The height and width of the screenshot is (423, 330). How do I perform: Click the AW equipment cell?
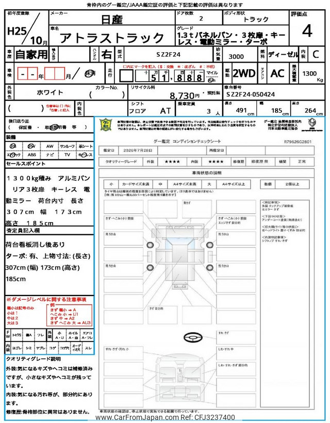pos(50,146)
